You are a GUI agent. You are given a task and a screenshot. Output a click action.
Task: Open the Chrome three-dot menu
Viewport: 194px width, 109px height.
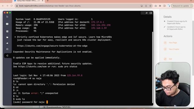coord(191,6)
